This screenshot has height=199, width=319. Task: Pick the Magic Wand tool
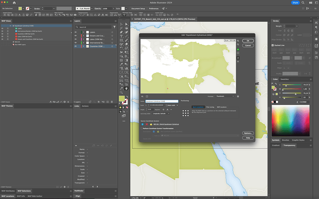[121, 28]
